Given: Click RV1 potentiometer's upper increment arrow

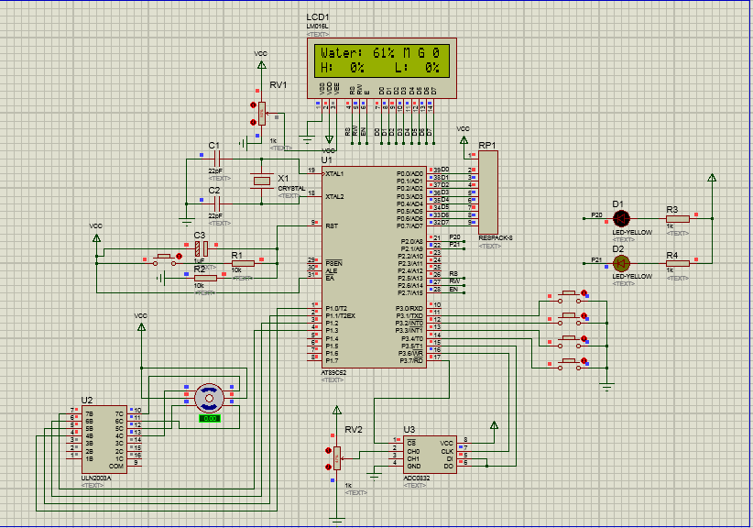Looking at the screenshot, I should tap(253, 104).
